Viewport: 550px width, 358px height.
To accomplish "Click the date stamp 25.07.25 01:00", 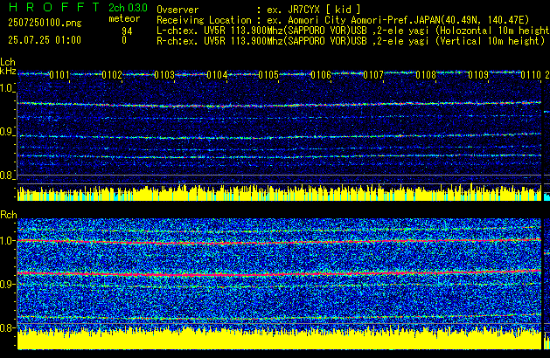I will 45,40.
